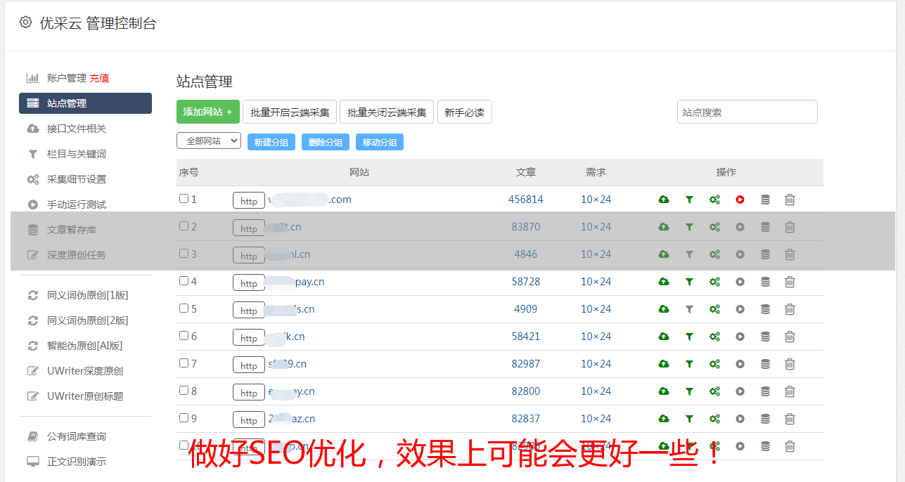The image size is (905, 482).
Task: Open 采集细节设置 in the sidebar
Action: [77, 179]
